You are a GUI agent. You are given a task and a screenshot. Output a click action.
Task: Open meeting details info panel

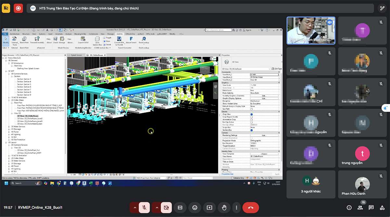coord(349,208)
